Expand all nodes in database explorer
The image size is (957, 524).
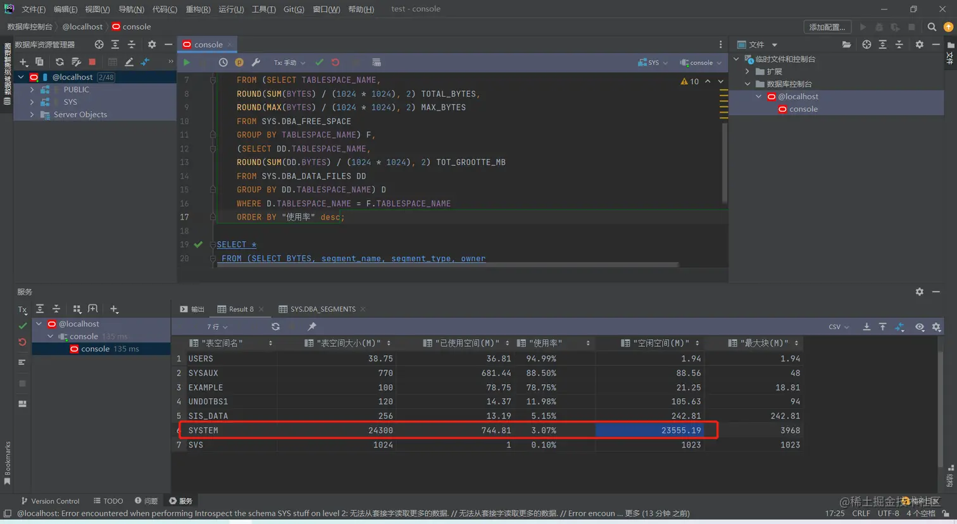[115, 44]
